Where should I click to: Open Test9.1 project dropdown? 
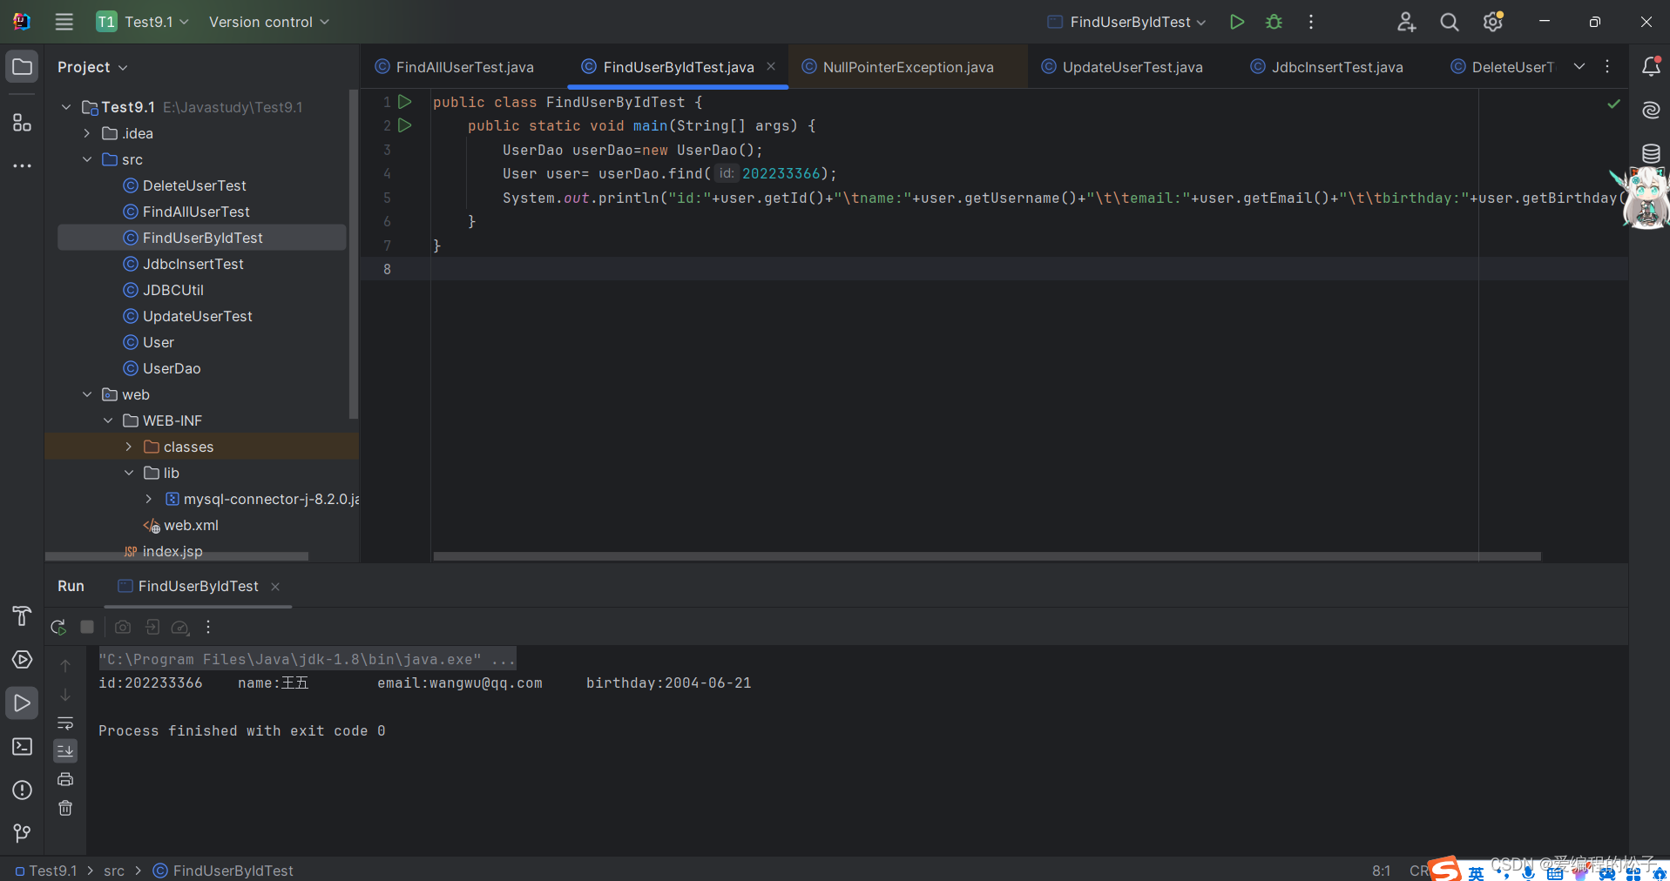tap(143, 22)
